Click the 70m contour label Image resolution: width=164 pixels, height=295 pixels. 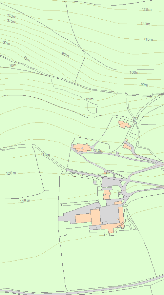pos(12,66)
